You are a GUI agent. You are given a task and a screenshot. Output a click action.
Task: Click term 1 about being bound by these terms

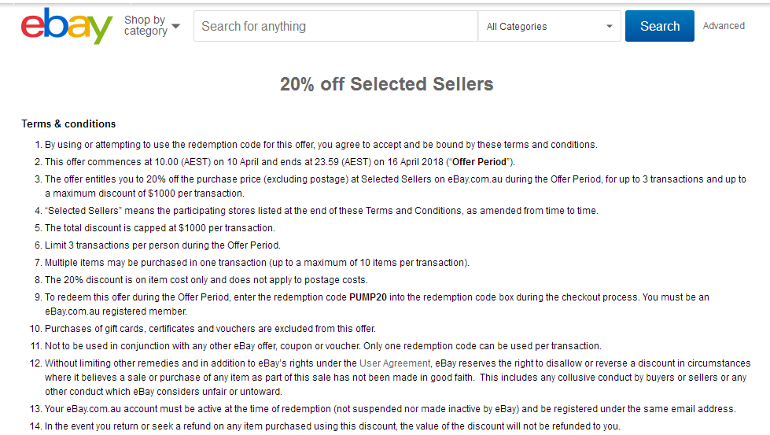click(321, 145)
